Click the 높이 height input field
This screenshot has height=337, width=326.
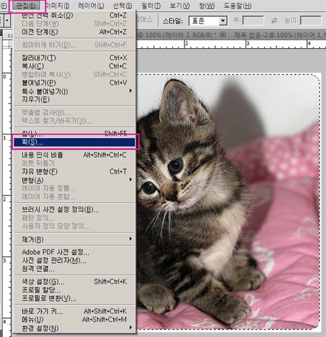[x=310, y=21]
